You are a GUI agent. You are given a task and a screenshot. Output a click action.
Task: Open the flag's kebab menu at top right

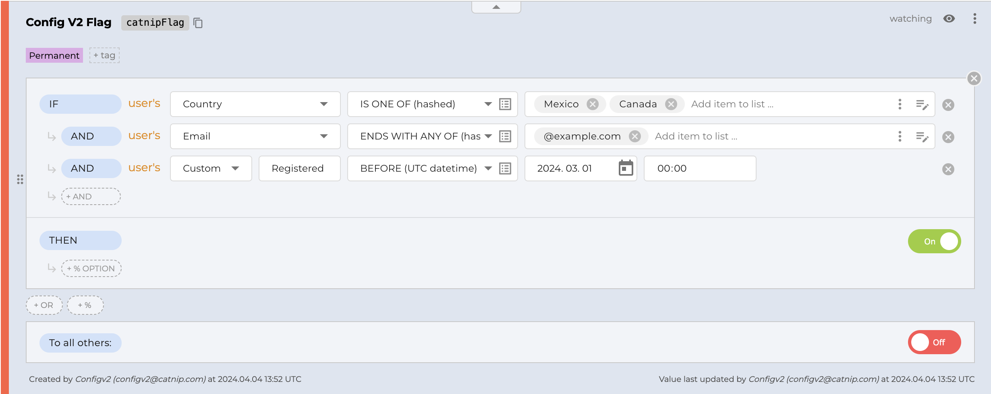point(974,19)
